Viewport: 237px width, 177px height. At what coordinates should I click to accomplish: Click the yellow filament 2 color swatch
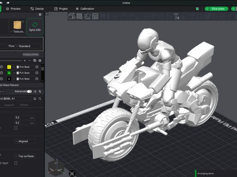click(x=9, y=67)
